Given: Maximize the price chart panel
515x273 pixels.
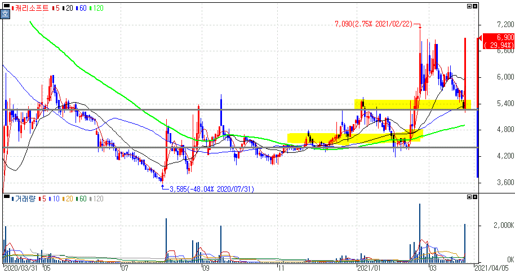Looking at the screenshot, I should tap(469, 6).
